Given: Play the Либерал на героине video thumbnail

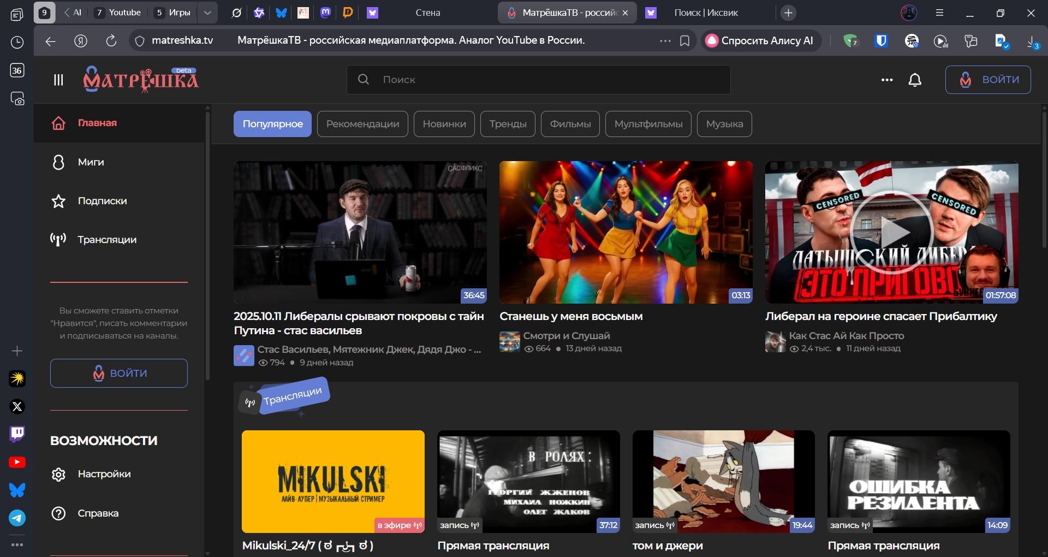Looking at the screenshot, I should [x=891, y=232].
